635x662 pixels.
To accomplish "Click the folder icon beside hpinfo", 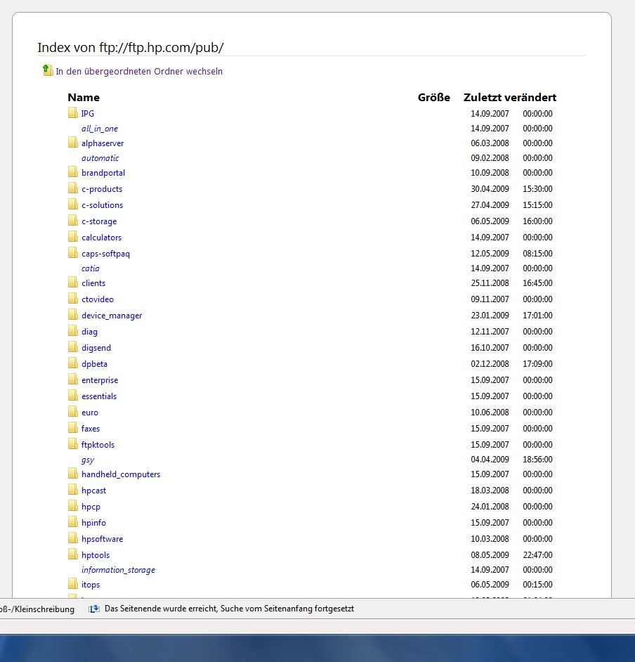I will [x=73, y=522].
